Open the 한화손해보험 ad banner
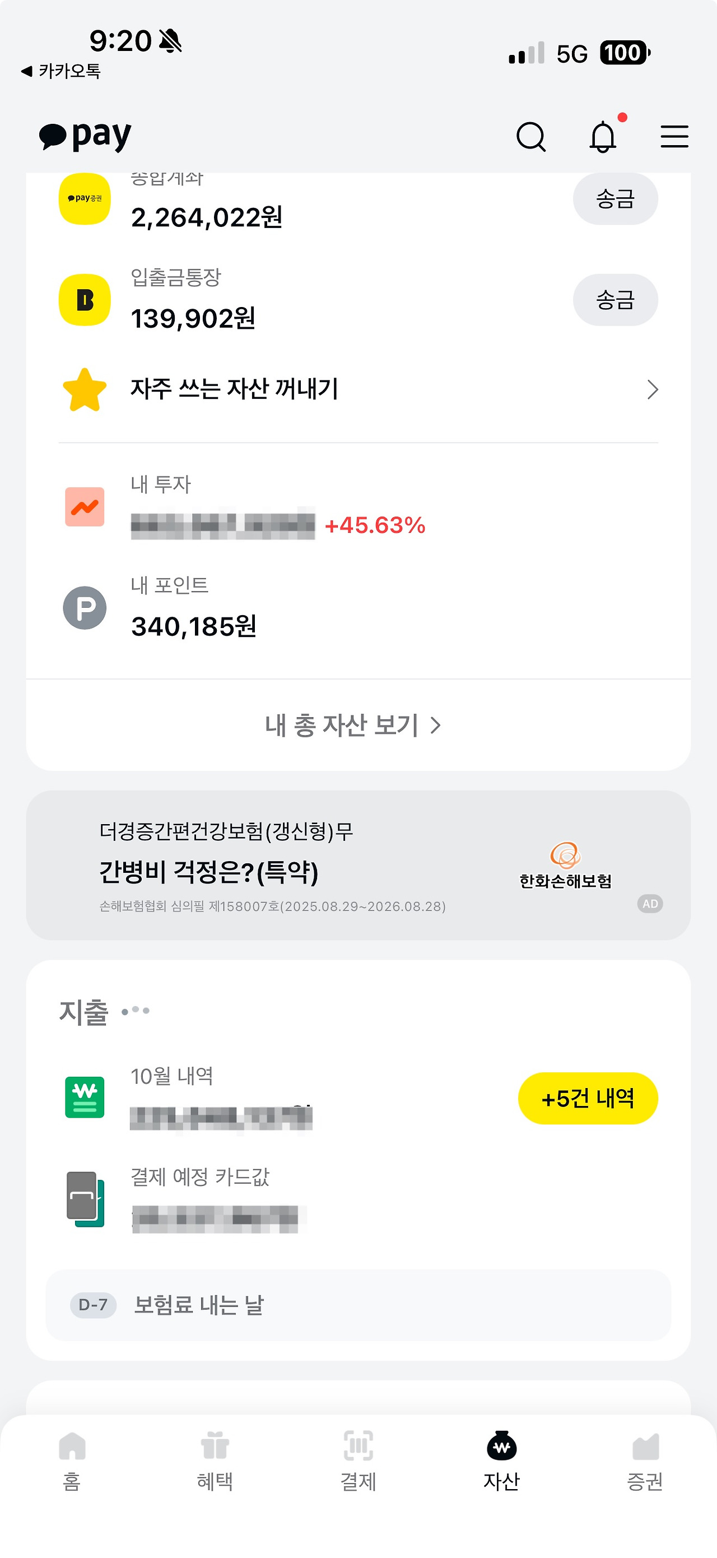This screenshot has width=717, height=1558. tap(358, 865)
